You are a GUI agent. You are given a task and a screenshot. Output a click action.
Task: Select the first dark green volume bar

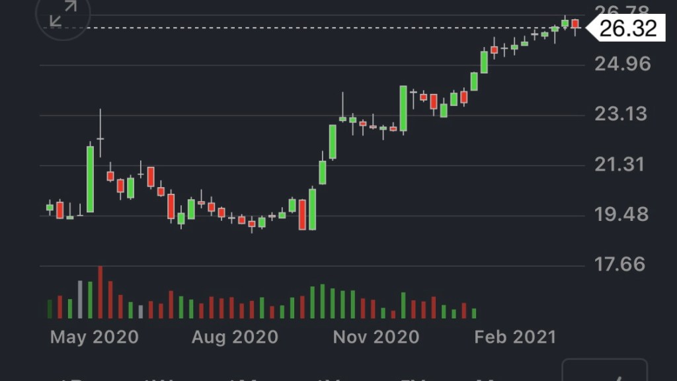tap(50, 309)
